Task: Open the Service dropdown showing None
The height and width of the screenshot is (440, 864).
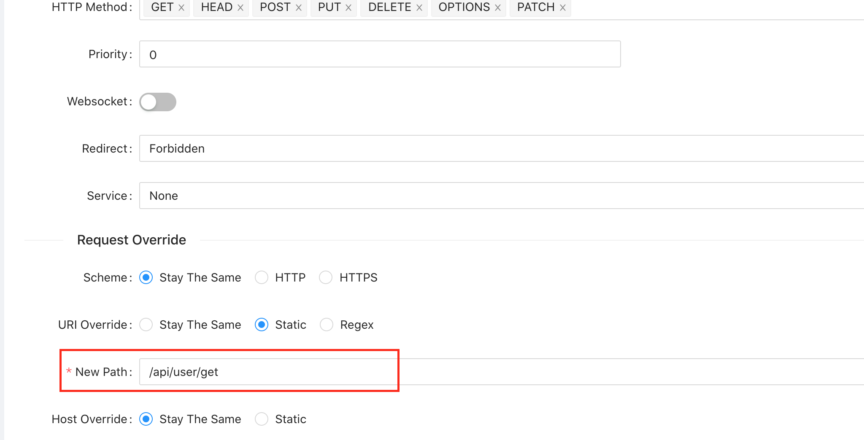Action: pyautogui.click(x=380, y=196)
